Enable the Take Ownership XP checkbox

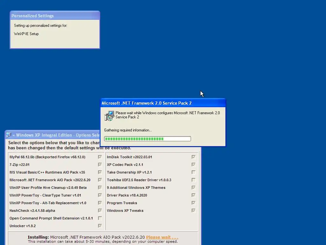[x=194, y=172]
